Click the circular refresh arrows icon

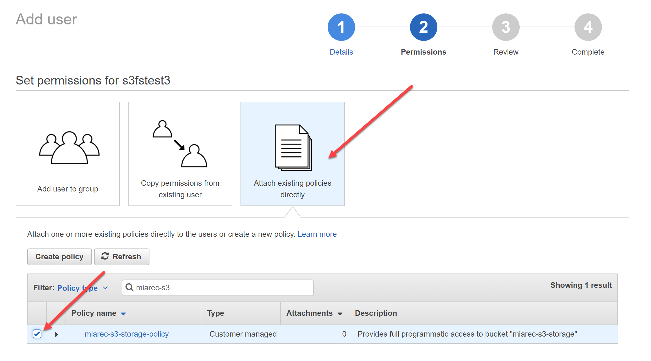click(105, 256)
